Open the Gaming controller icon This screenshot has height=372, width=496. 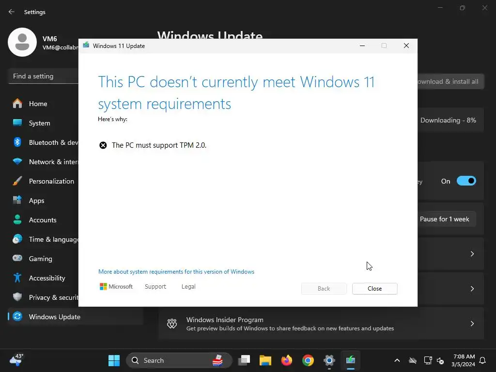(x=17, y=258)
